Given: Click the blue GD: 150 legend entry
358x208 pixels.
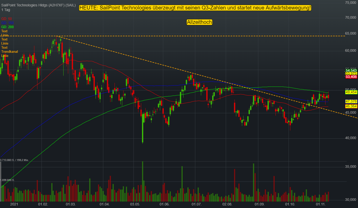Looking at the screenshot, I should 7,23.
